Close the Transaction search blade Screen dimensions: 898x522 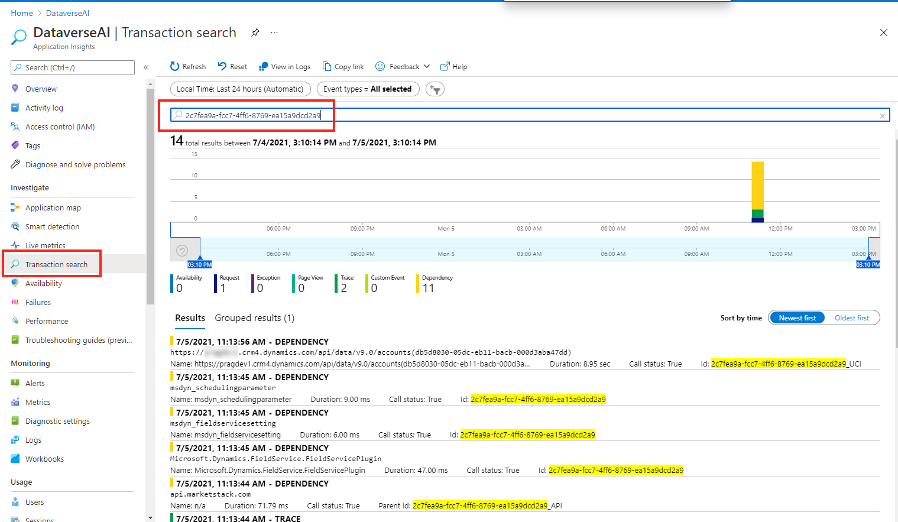[x=884, y=33]
